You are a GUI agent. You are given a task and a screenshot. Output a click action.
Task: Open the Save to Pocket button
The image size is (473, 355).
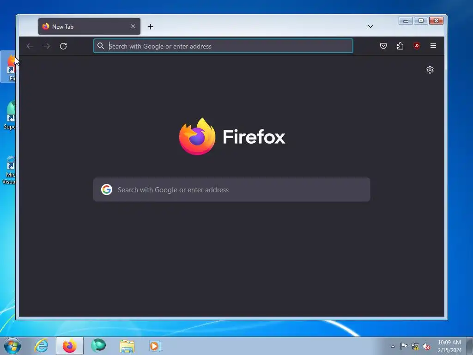click(x=383, y=46)
